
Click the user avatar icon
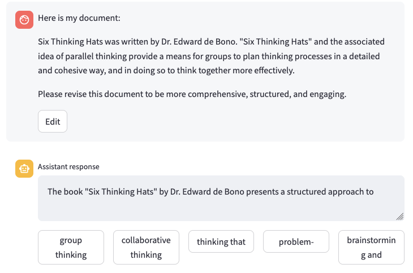(x=24, y=20)
